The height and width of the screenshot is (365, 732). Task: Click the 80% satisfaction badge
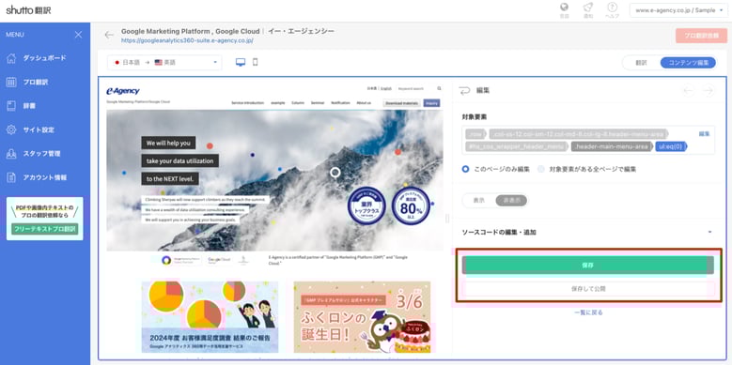[x=411, y=206]
